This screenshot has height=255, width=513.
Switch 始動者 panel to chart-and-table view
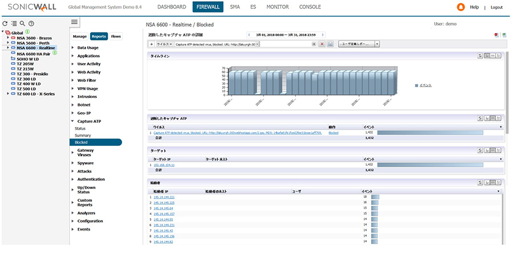499,183
